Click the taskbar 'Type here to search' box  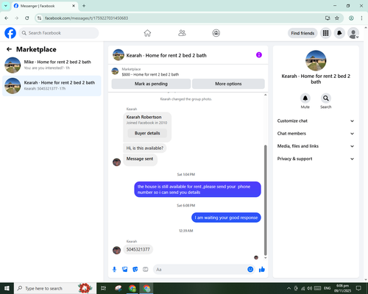coord(54,288)
